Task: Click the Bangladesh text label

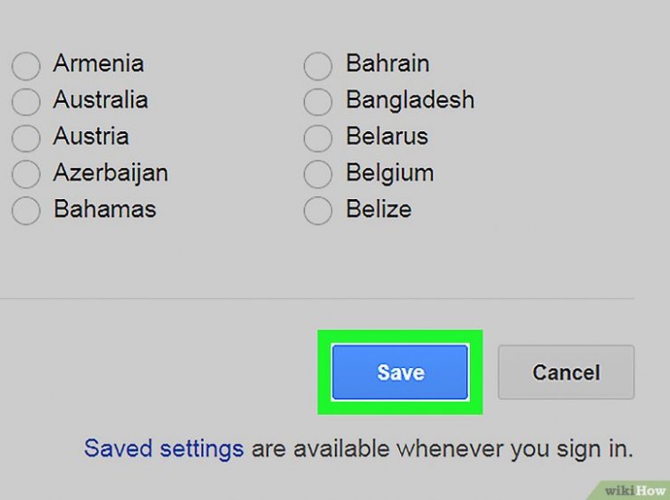Action: click(410, 100)
